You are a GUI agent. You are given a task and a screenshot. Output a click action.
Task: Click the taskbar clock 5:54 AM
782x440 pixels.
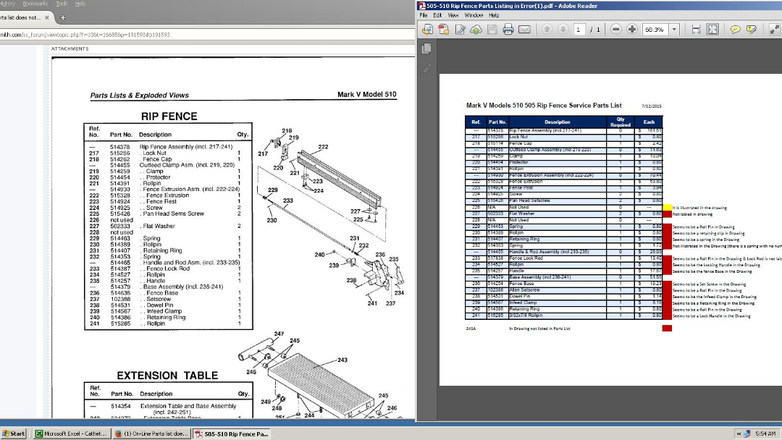coord(765,433)
